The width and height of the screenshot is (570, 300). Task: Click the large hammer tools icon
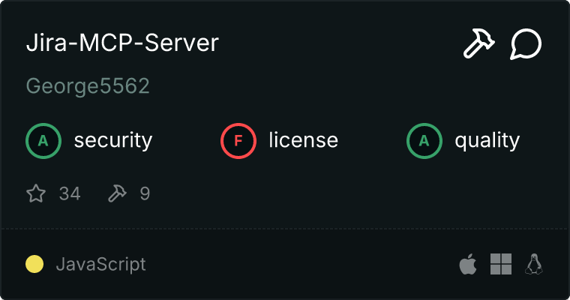coord(478,44)
